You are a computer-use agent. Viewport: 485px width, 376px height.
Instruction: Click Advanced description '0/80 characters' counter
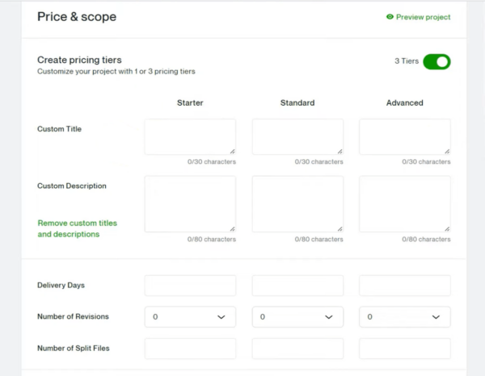pos(426,240)
